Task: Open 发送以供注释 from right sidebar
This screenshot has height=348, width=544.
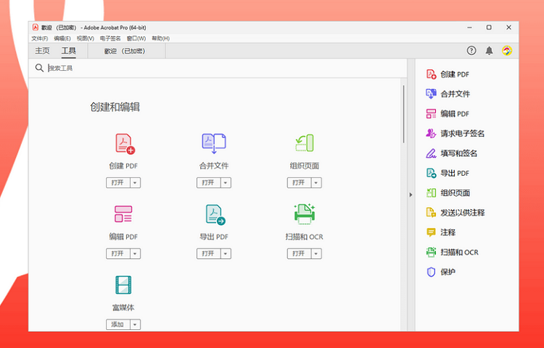Action: point(456,213)
